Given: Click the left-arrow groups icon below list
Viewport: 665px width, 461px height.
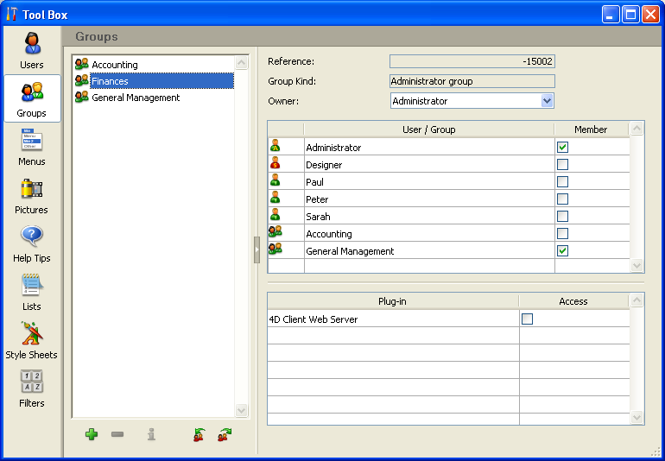Looking at the screenshot, I should [199, 434].
